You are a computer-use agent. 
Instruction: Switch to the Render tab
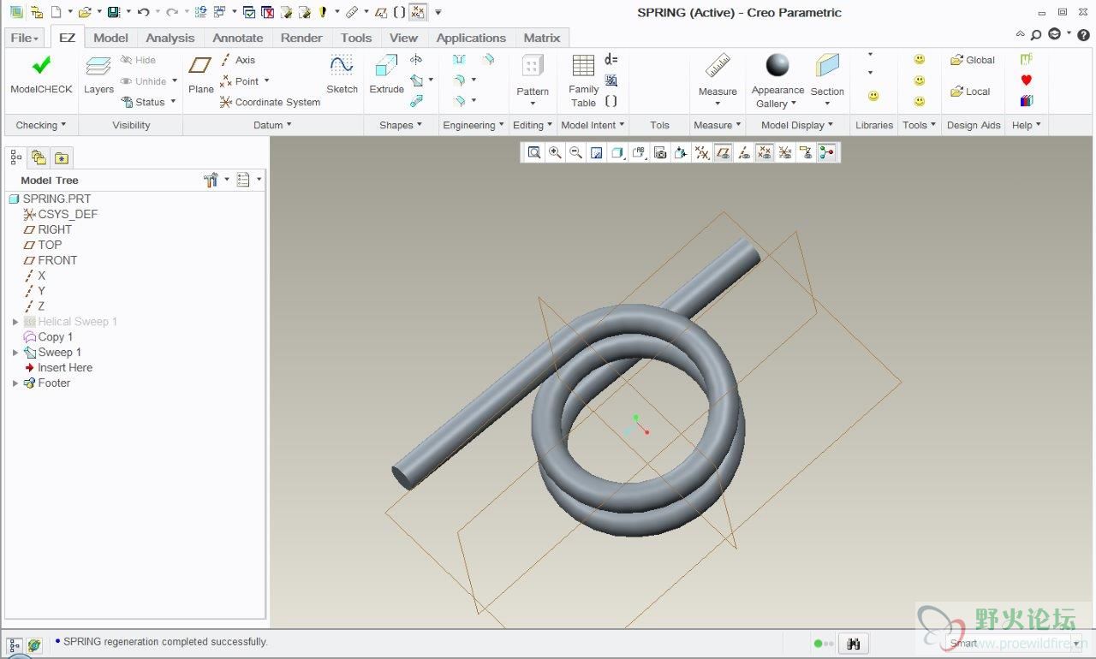click(301, 38)
